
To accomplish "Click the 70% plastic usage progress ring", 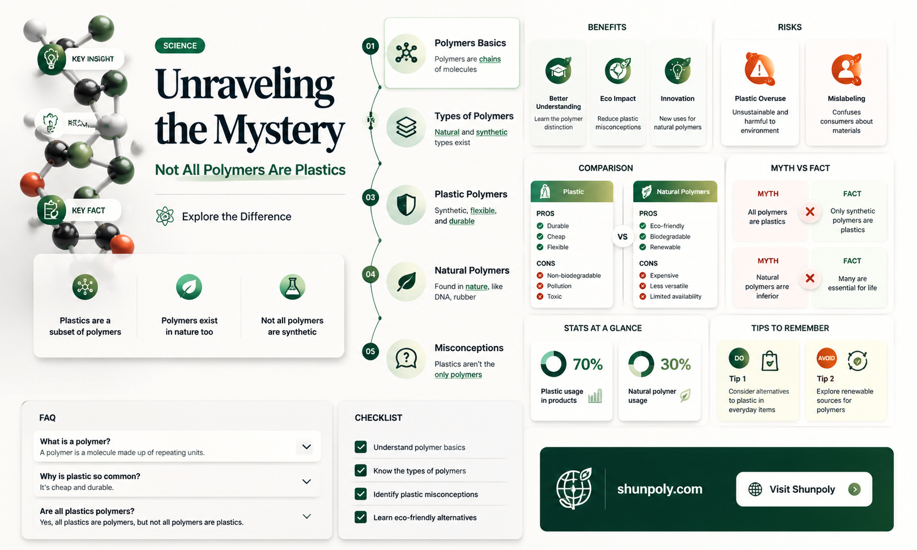I will coord(553,364).
